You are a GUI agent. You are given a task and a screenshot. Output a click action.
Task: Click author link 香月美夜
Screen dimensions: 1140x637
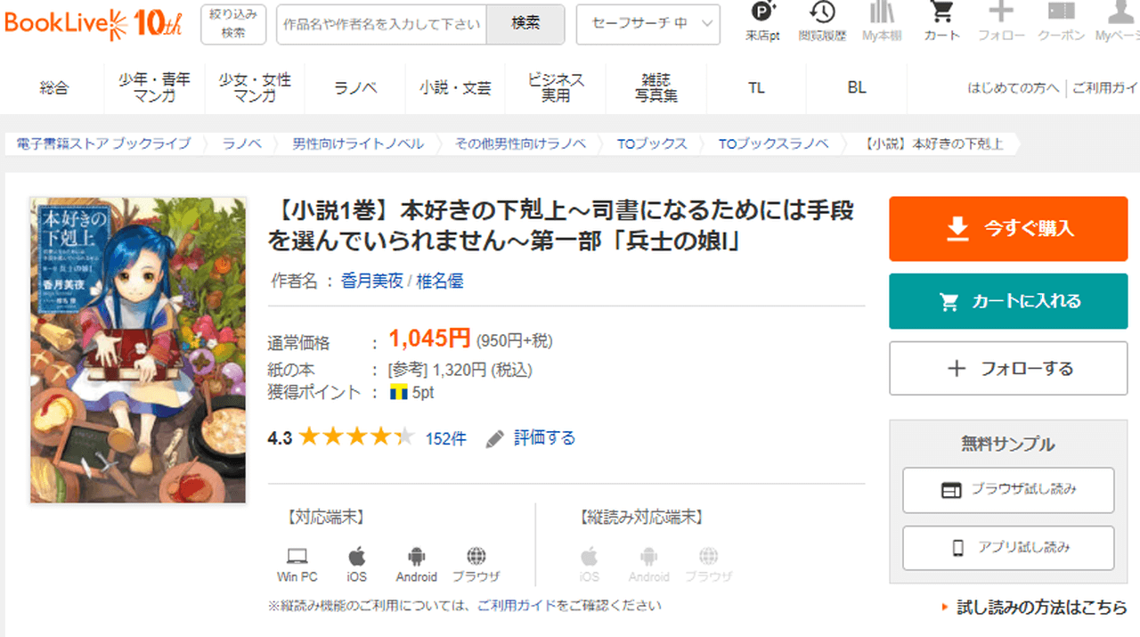(371, 282)
